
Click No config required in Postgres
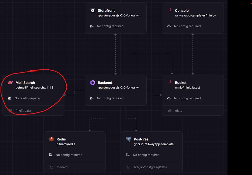click(x=146, y=155)
